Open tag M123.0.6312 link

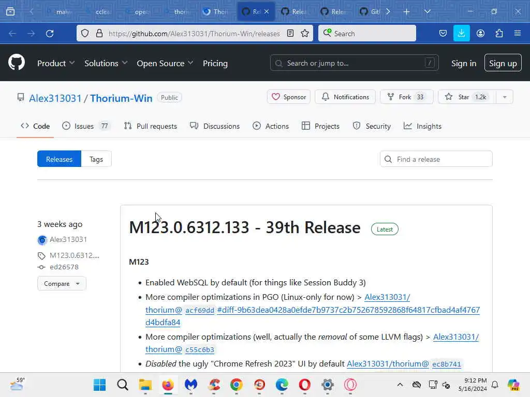tap(75, 255)
